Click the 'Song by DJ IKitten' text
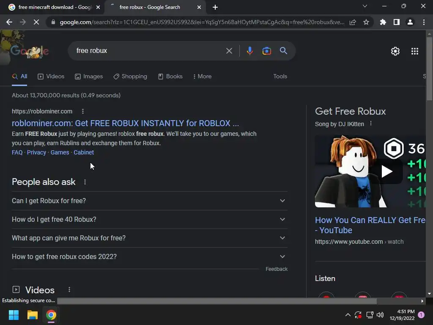This screenshot has width=433, height=325. click(340, 124)
